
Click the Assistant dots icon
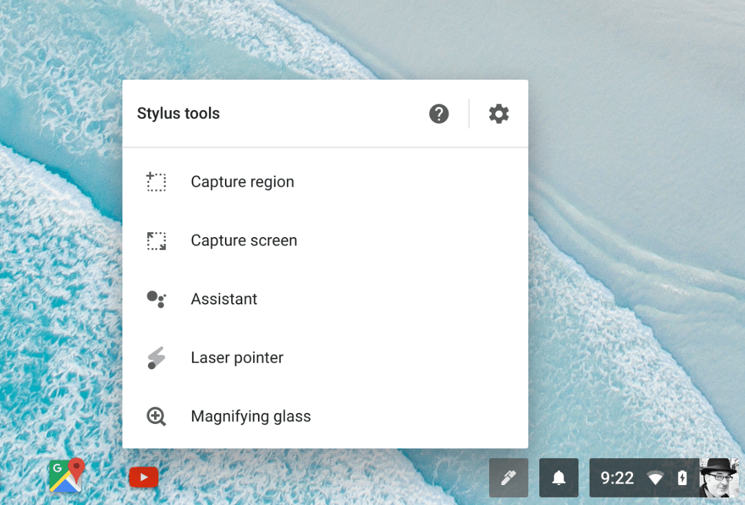(x=156, y=299)
